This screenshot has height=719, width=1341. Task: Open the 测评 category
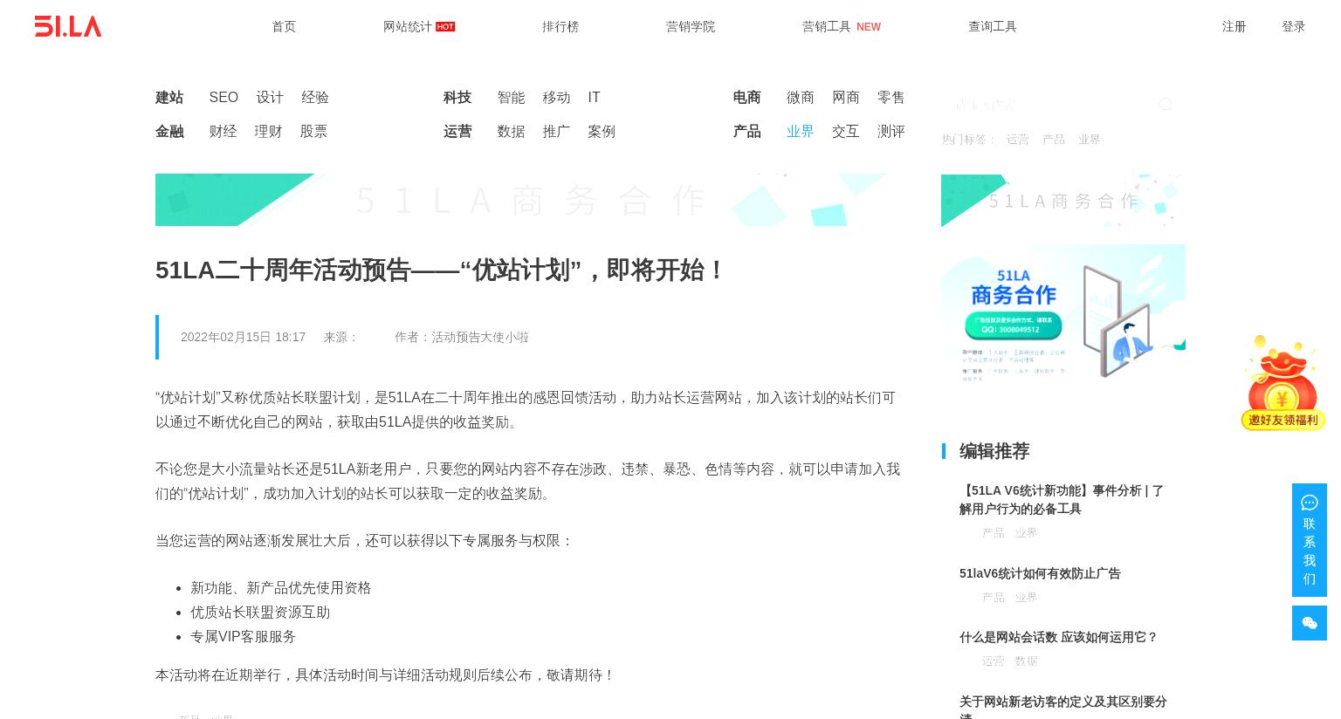(891, 131)
